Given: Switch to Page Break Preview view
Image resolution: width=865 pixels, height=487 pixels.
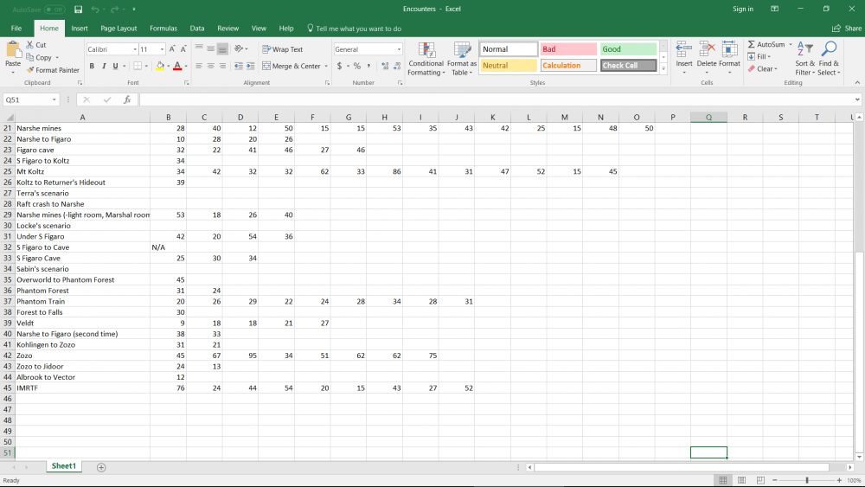Looking at the screenshot, I should [760, 480].
